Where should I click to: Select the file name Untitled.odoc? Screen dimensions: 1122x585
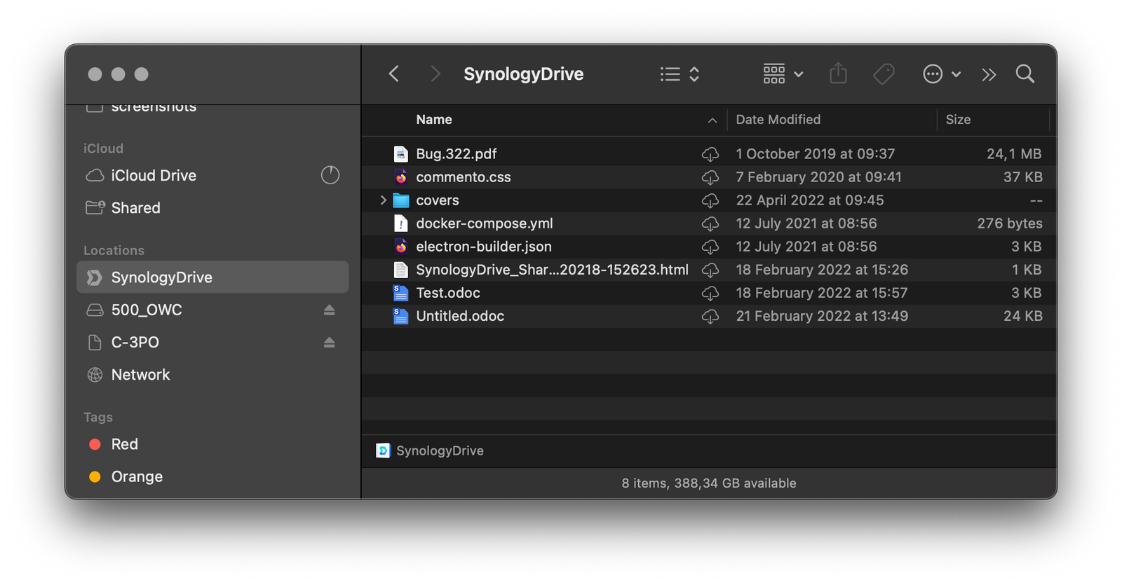[x=460, y=316]
